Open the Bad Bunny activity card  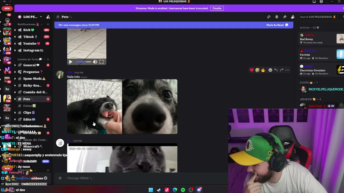pos(322,39)
